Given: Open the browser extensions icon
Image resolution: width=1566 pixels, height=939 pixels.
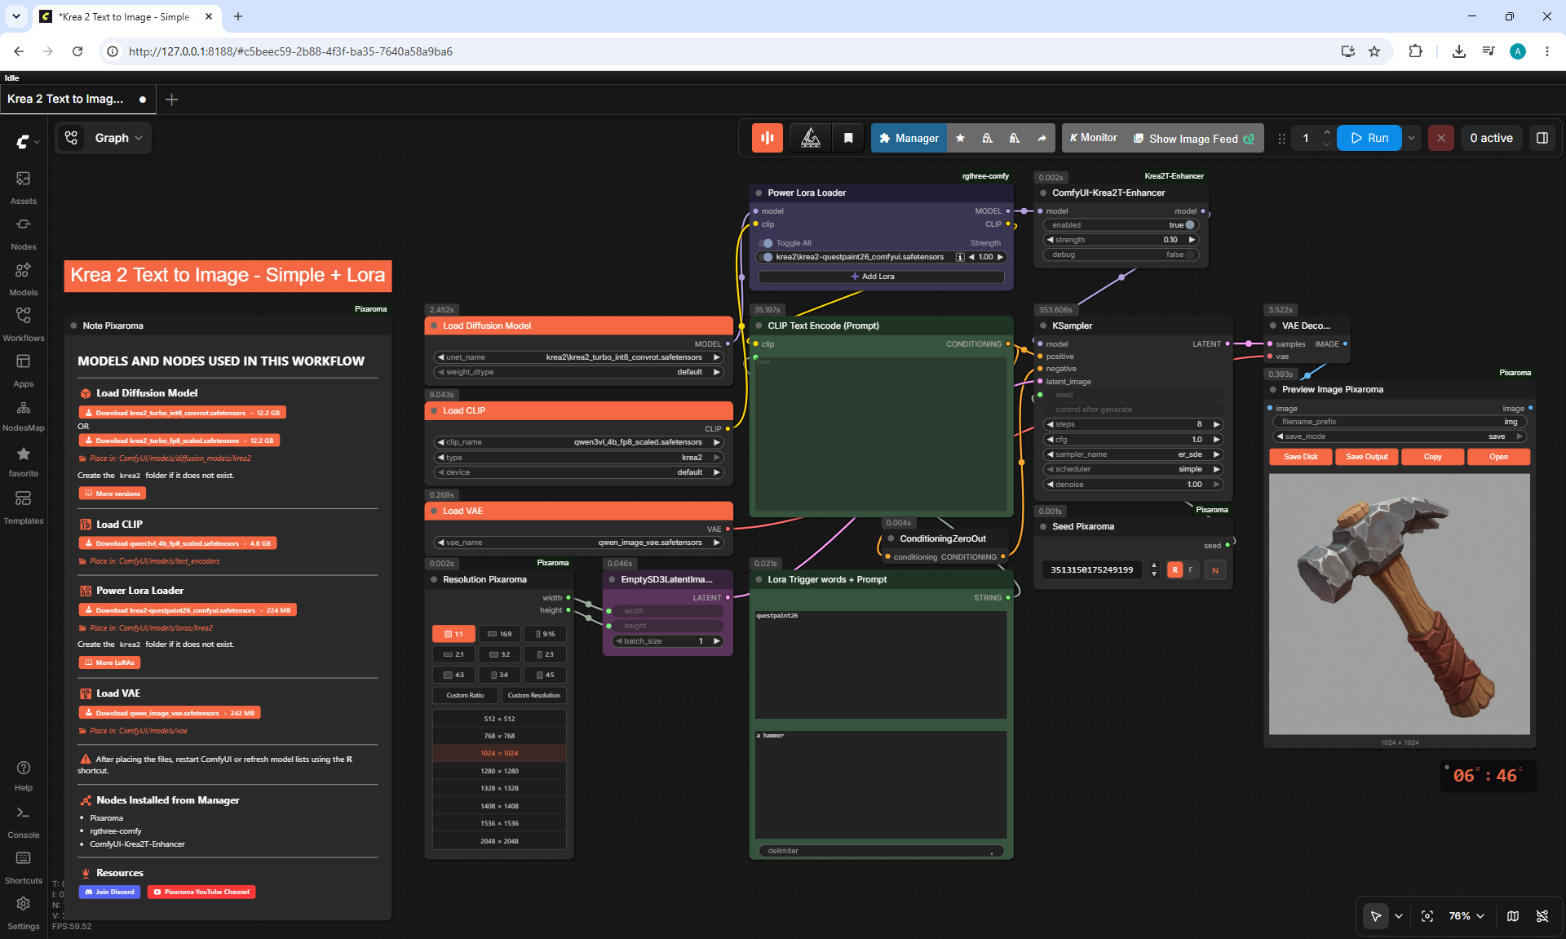Looking at the screenshot, I should [1415, 51].
